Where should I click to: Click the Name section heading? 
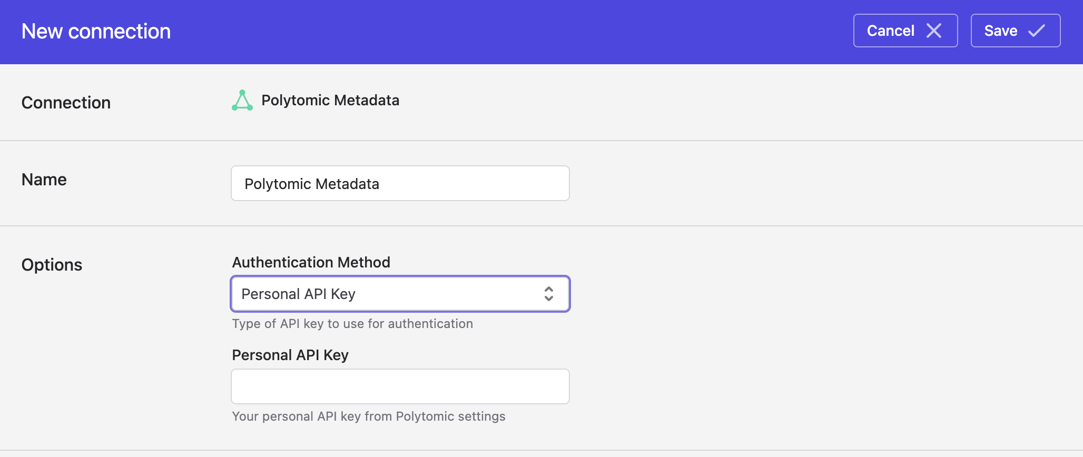[44, 180]
